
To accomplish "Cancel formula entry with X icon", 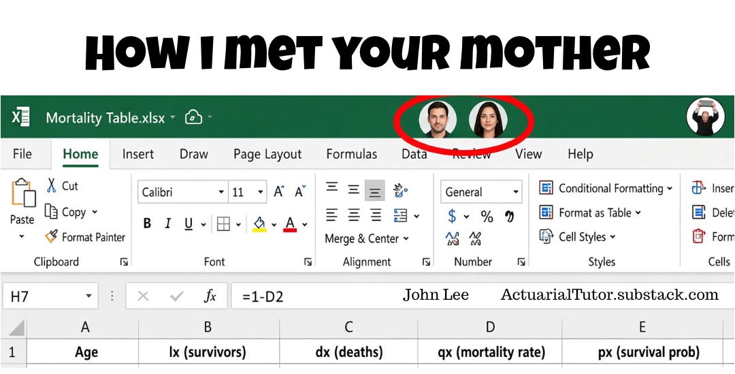I will click(x=144, y=296).
